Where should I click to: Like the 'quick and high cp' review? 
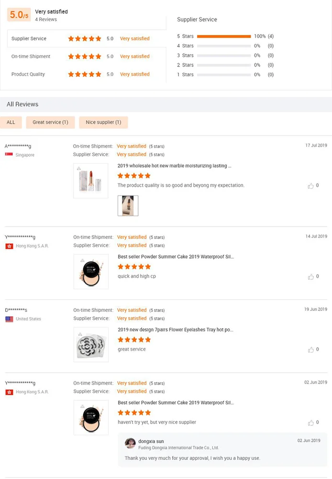[311, 277]
